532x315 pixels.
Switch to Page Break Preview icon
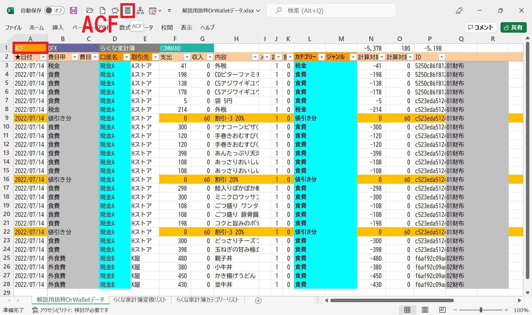tap(442, 310)
